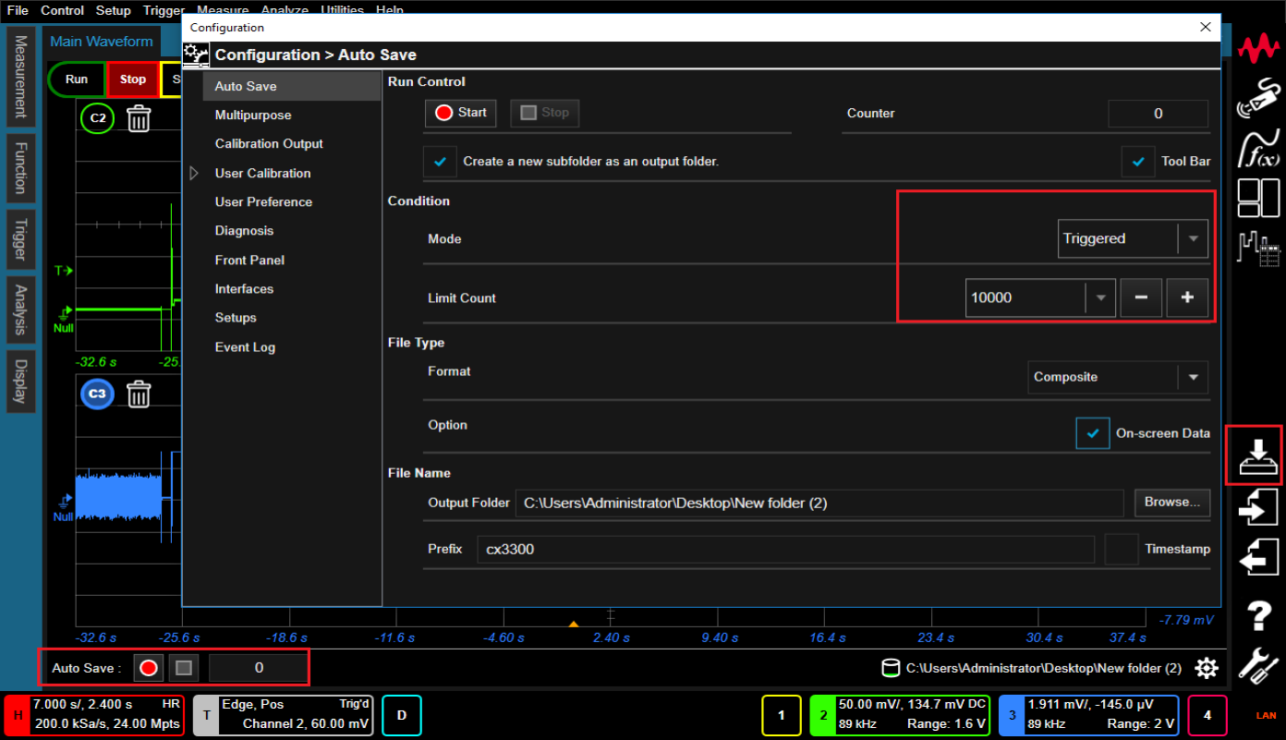Click the D digital channel button
The width and height of the screenshot is (1286, 740).
pos(402,714)
